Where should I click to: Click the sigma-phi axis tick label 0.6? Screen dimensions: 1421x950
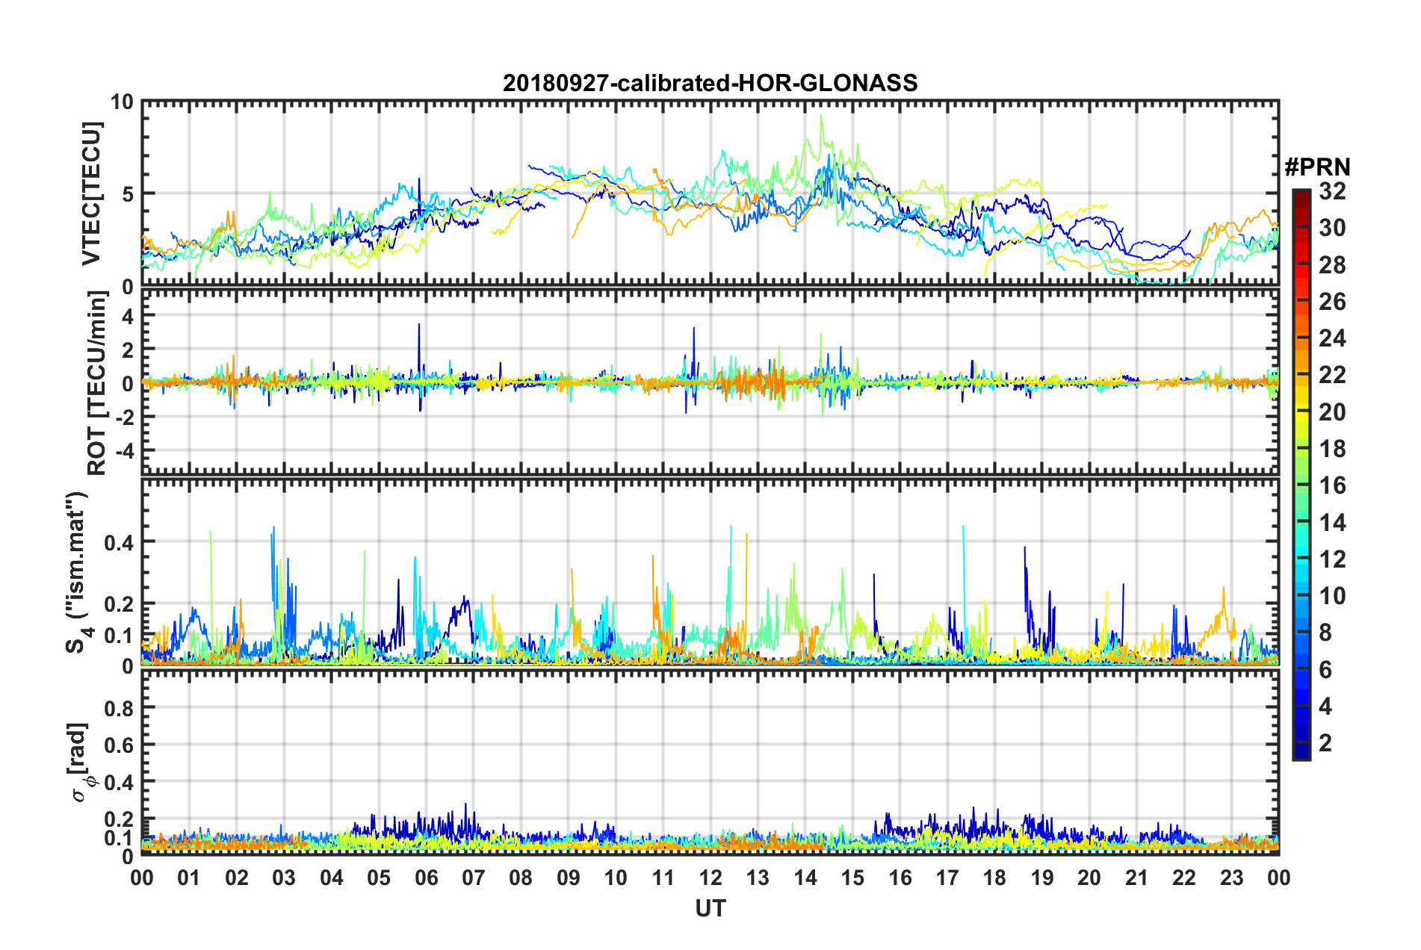click(x=119, y=745)
